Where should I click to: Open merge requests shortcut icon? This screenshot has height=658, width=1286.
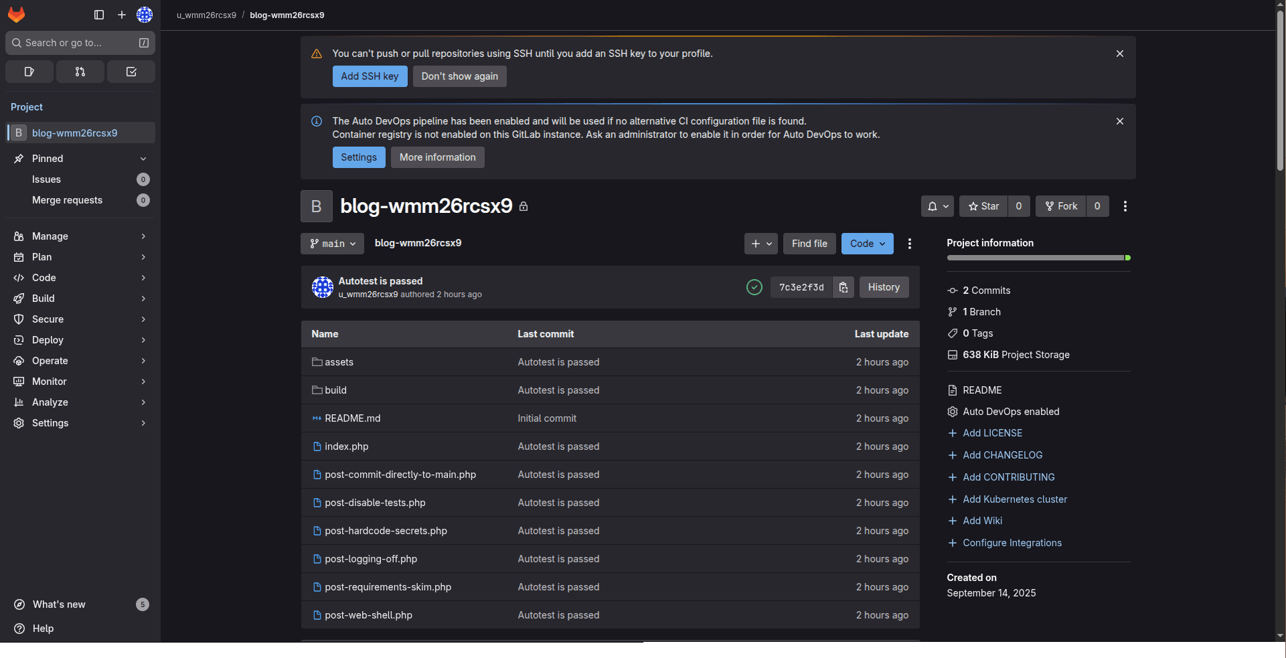pos(80,72)
